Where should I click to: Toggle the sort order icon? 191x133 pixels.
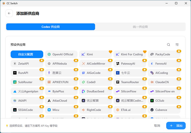[177, 45]
